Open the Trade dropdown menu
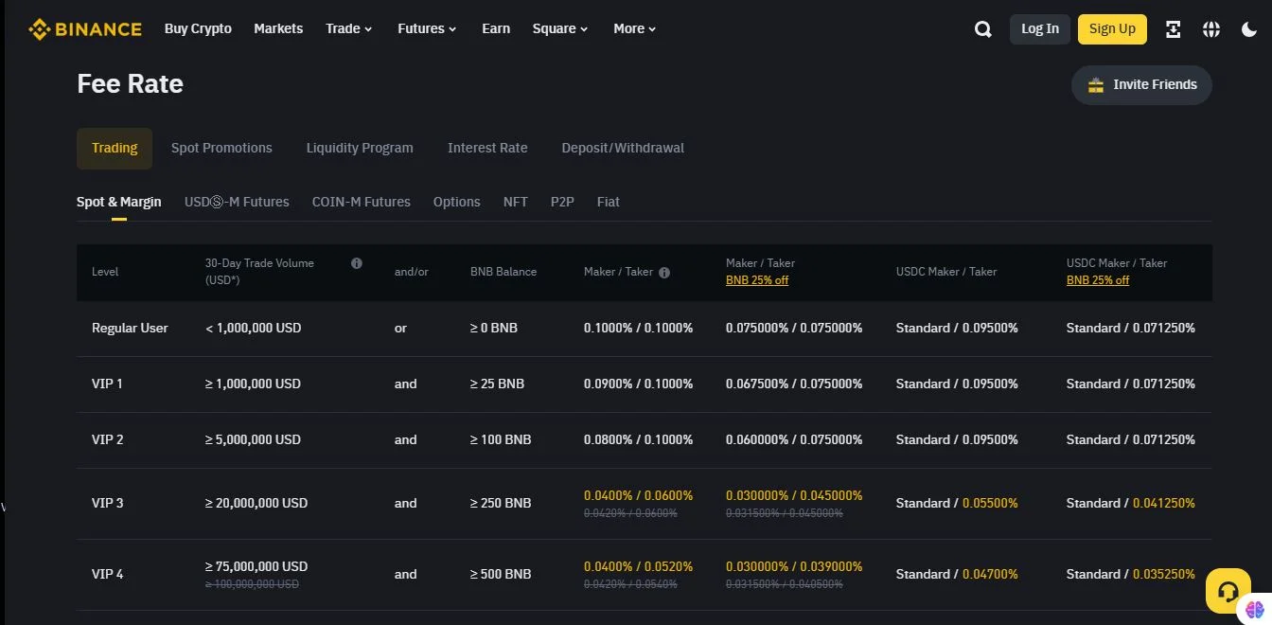Viewport: 1272px width, 625px height. [348, 28]
